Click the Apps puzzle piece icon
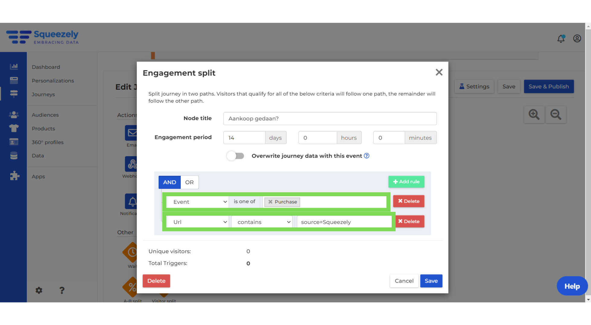Screen dimensions: 591x325 tap(14, 176)
